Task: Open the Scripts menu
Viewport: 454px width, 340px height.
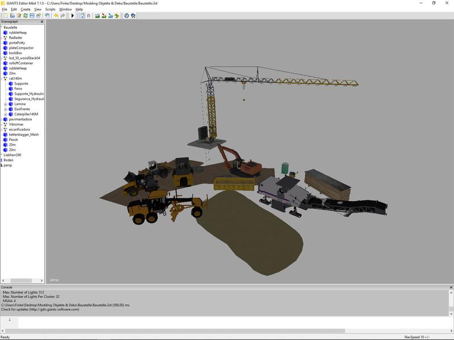Action: click(x=50, y=10)
